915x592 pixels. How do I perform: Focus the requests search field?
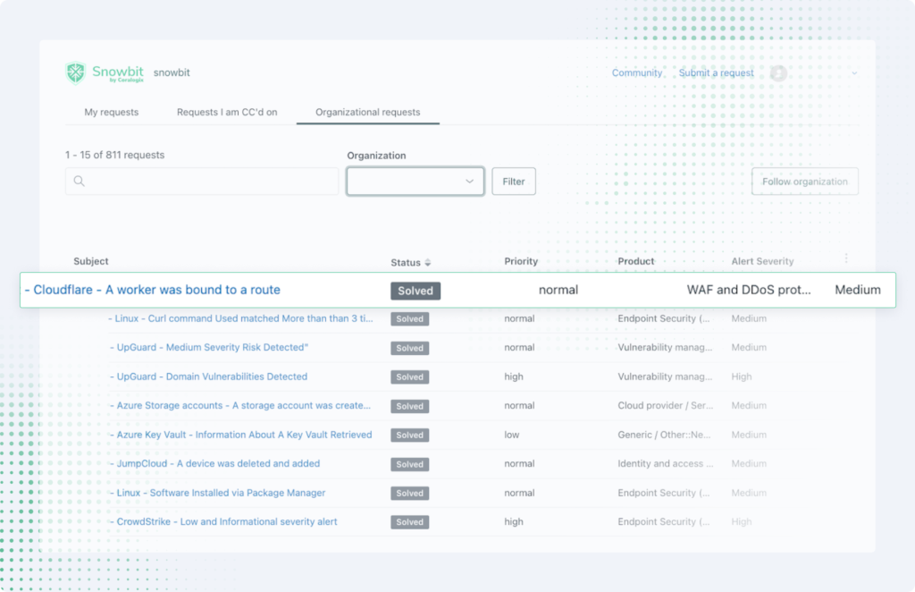click(x=202, y=181)
